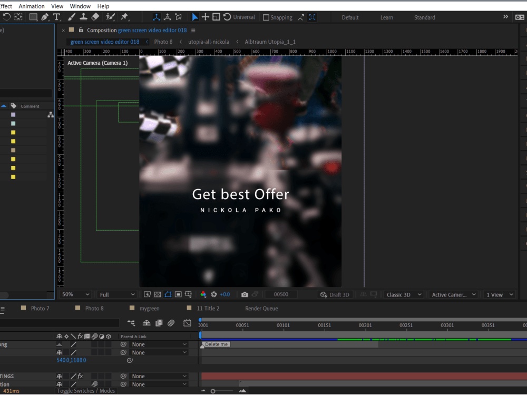Toggle the composition viewer lock icon
527x395 pixels.
coord(81,30)
